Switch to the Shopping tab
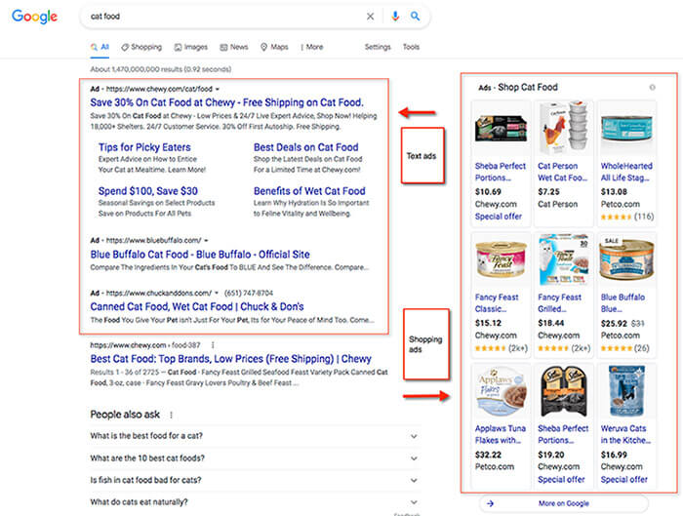This screenshot has height=516, width=683. 141,47
